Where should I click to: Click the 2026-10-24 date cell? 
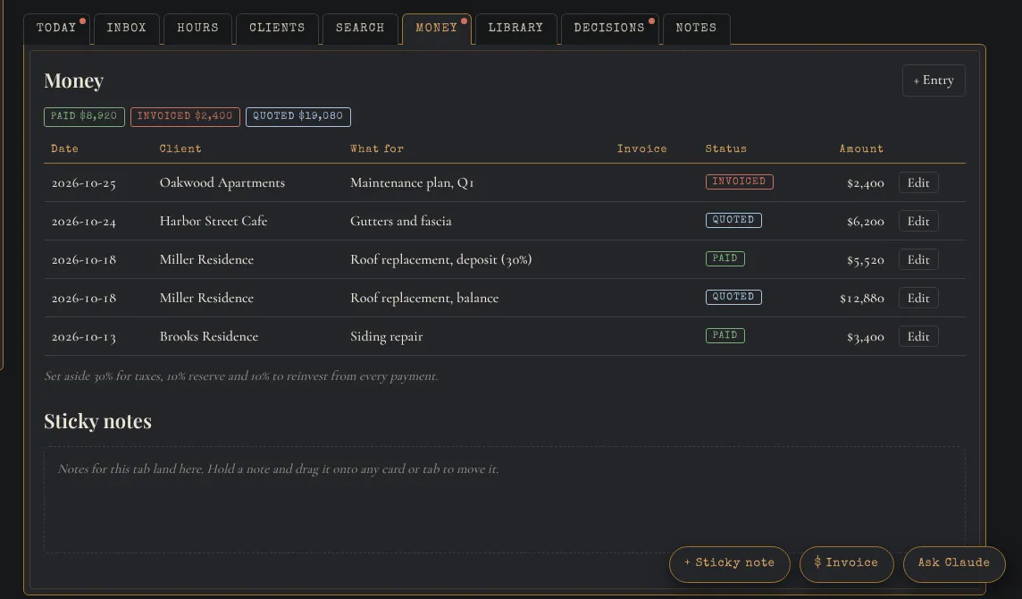coord(83,222)
